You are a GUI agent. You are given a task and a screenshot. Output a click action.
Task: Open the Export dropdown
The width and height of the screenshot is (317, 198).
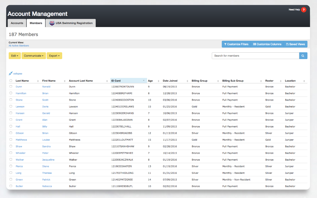(54, 55)
